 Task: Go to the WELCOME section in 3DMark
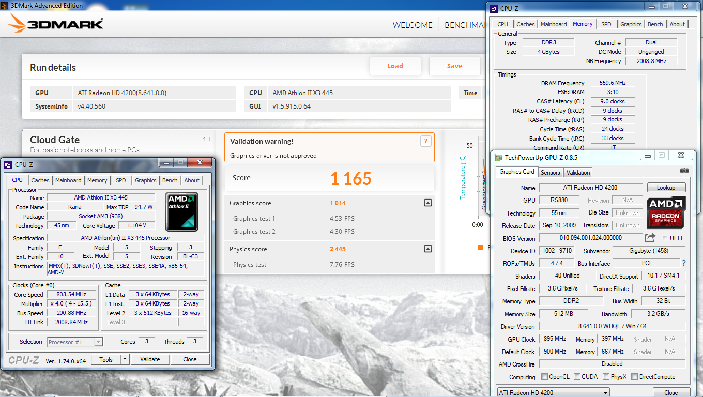tap(412, 25)
